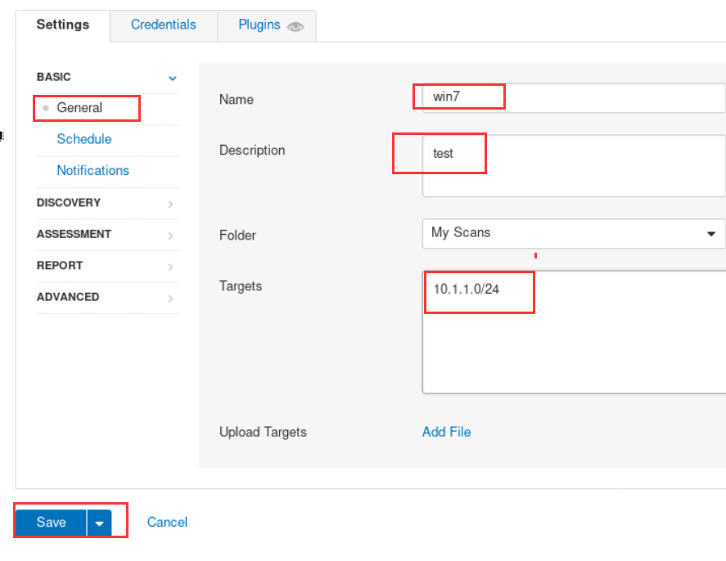Viewport: 726px width, 561px height.
Task: Click the eye icon on Plugins tab
Action: tap(295, 26)
